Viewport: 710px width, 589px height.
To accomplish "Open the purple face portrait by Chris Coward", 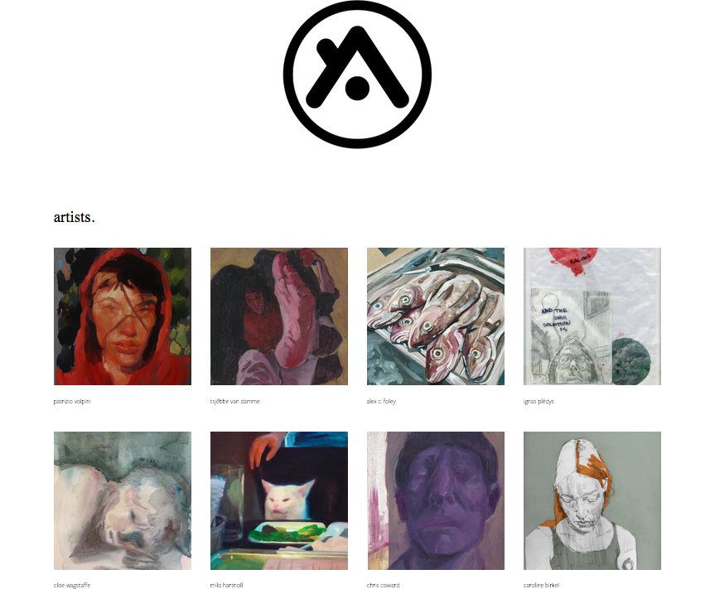I will (x=436, y=500).
